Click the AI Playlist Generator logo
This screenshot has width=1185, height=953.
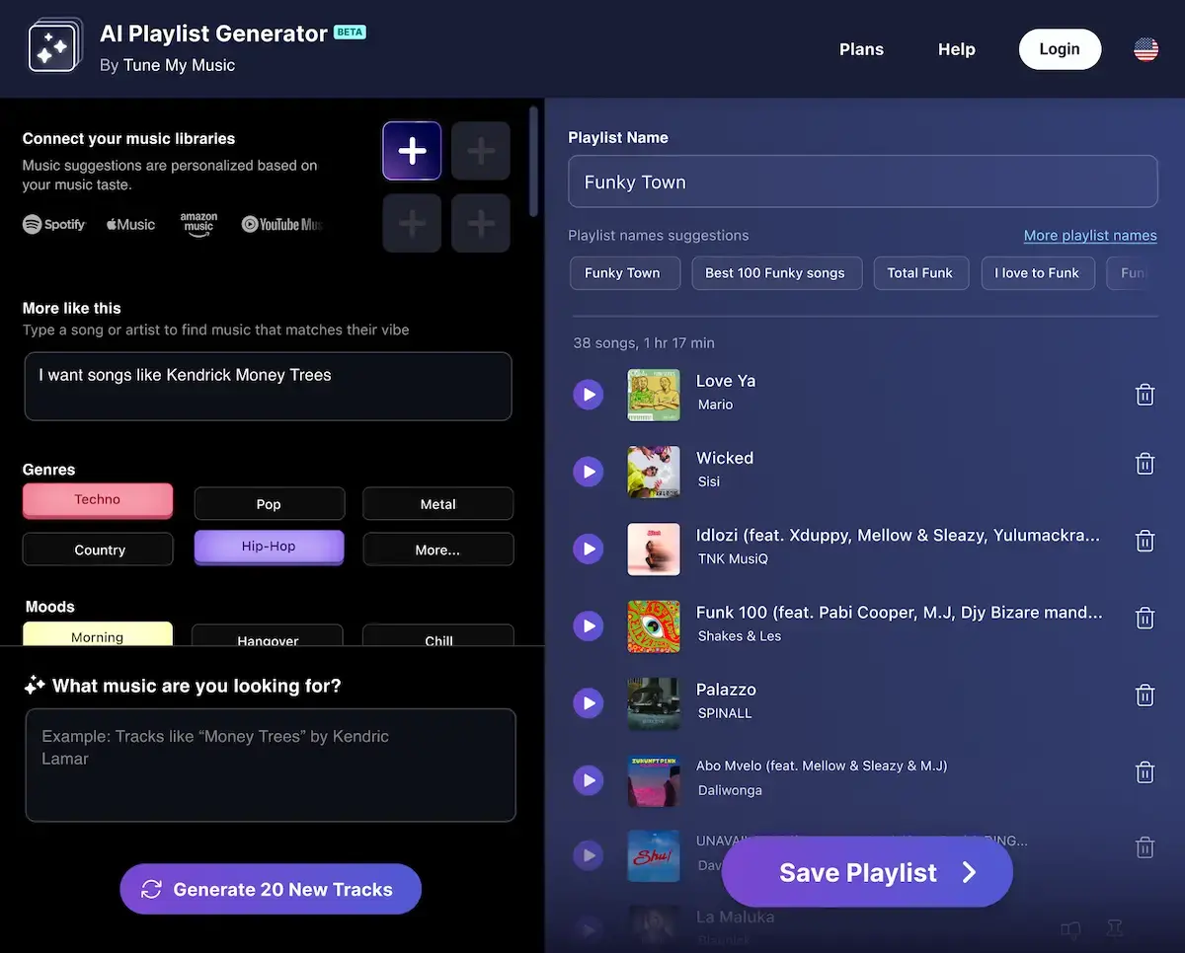pyautogui.click(x=54, y=45)
